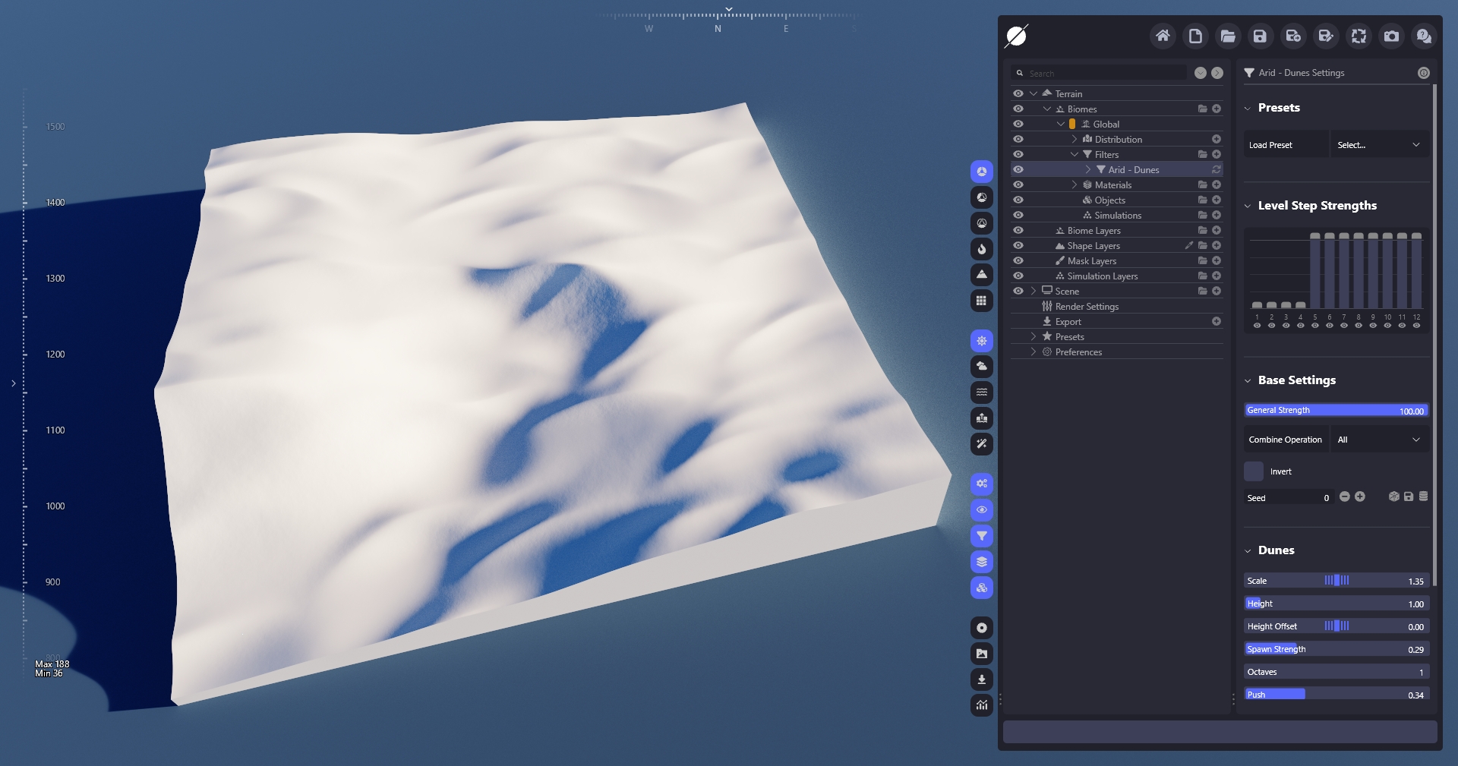Create a new file with the document icon
The image size is (1458, 766).
[x=1195, y=36]
